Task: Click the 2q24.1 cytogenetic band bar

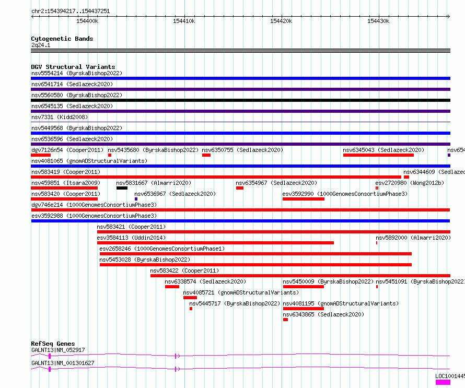Action: pyautogui.click(x=240, y=51)
